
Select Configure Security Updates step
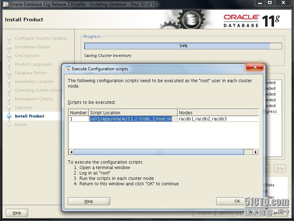[x=41, y=38]
